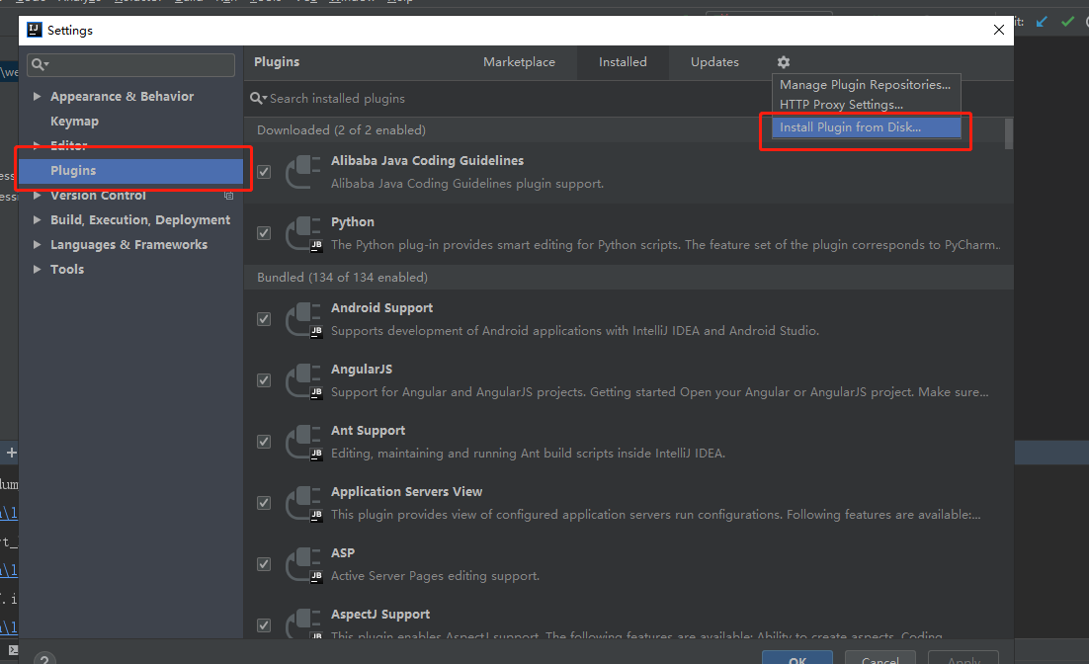
Task: Toggle the AspectJ Support checkbox
Action: 264,625
